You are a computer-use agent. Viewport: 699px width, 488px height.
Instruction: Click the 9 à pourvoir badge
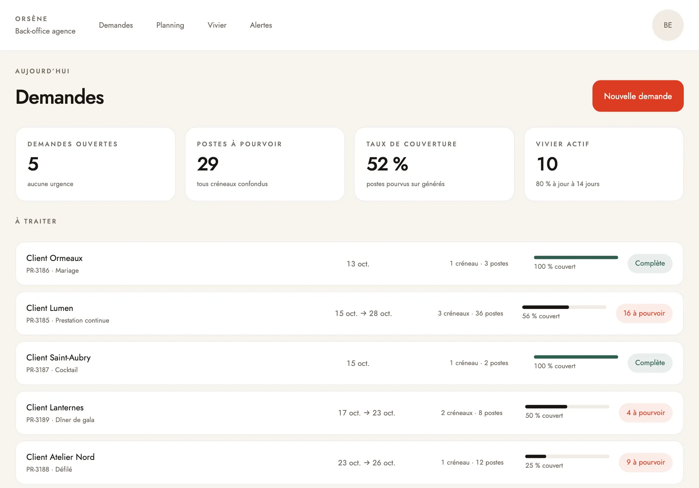coord(646,462)
